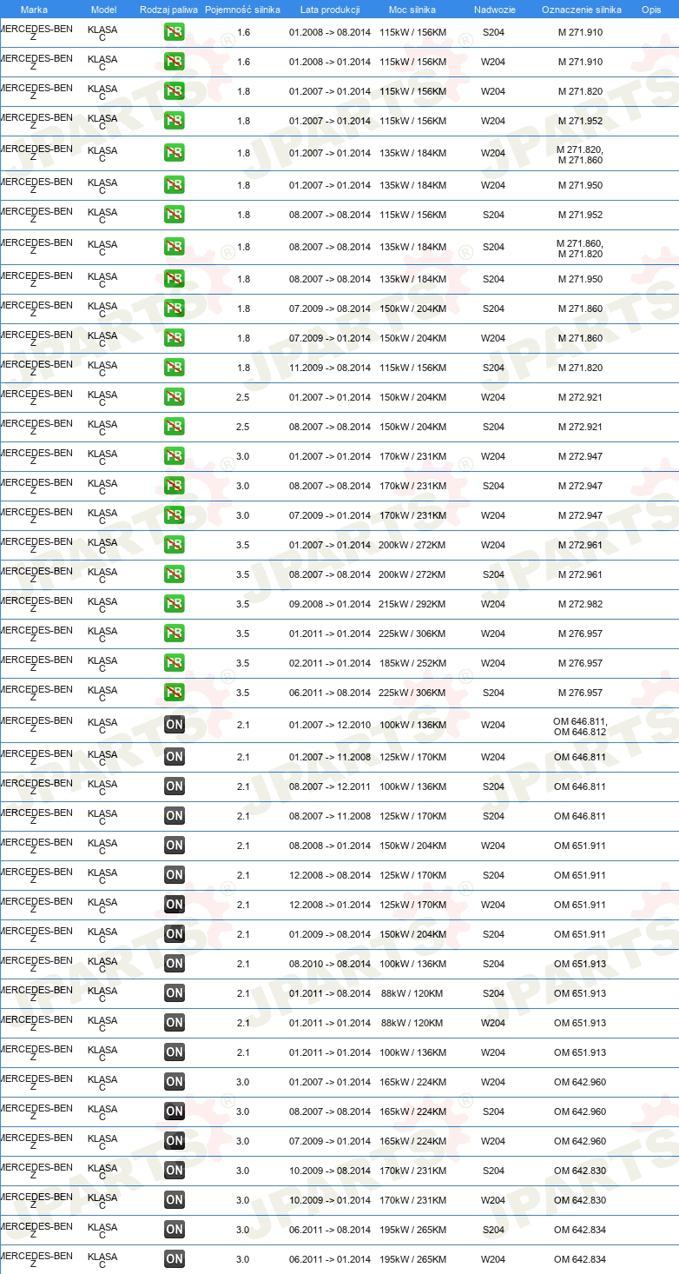Image resolution: width=679 pixels, height=1274 pixels.
Task: Select engine cell 'M 271.820, M 271.860'
Action: click(x=581, y=154)
